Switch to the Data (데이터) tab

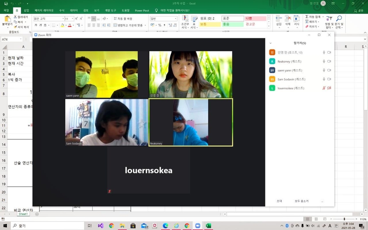[74, 10]
